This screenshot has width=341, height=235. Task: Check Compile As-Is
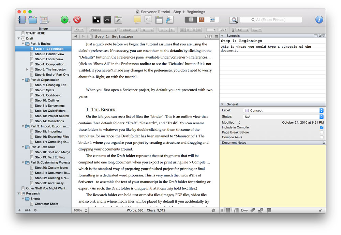(x=322, y=137)
